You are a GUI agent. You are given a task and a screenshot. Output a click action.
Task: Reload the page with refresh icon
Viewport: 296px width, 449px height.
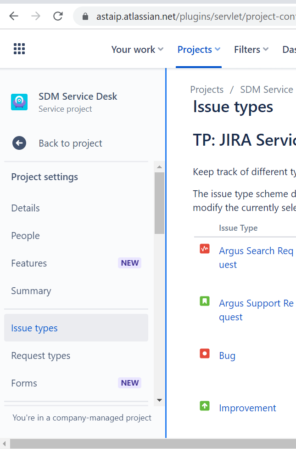[58, 17]
